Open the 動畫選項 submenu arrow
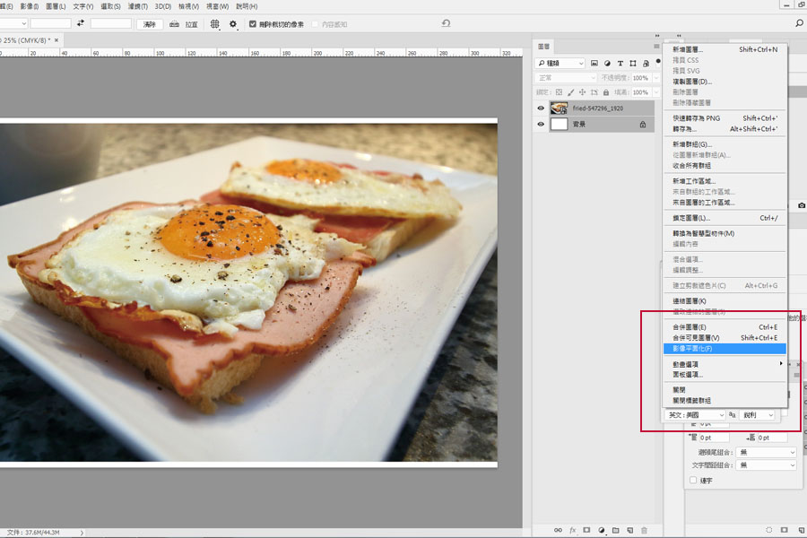807x538 pixels. (781, 363)
